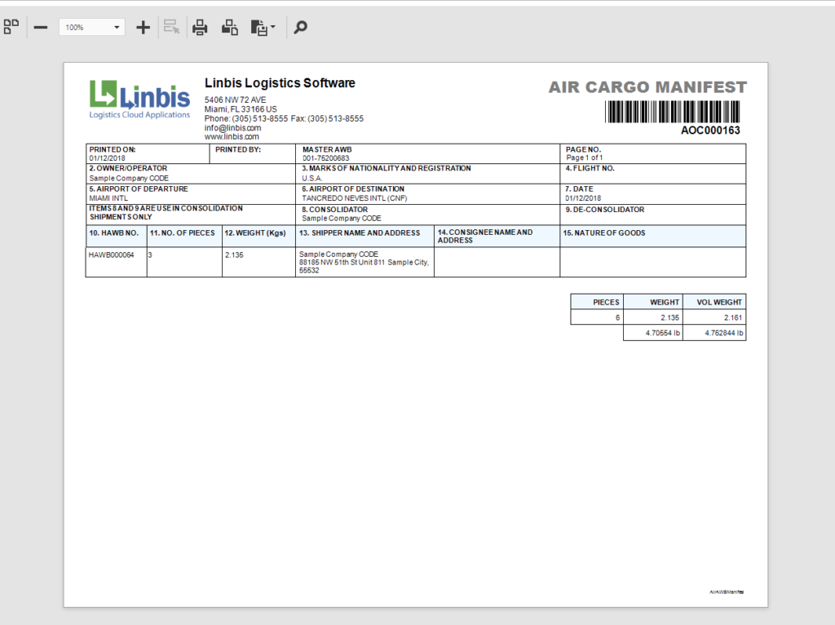Select volume weight value 2.161
This screenshot has height=625, width=835.
733,317
